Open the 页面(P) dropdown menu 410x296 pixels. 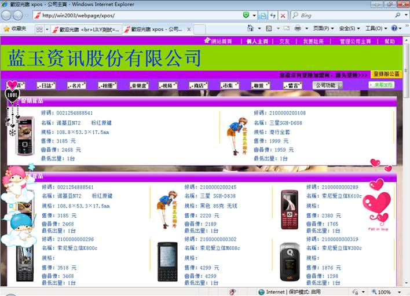(323, 28)
